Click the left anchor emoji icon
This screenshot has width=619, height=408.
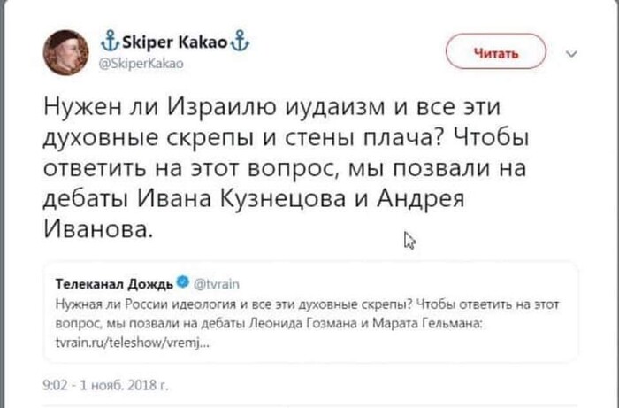[111, 41]
